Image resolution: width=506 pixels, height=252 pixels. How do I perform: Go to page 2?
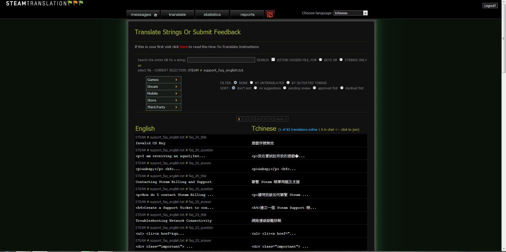[x=245, y=119]
